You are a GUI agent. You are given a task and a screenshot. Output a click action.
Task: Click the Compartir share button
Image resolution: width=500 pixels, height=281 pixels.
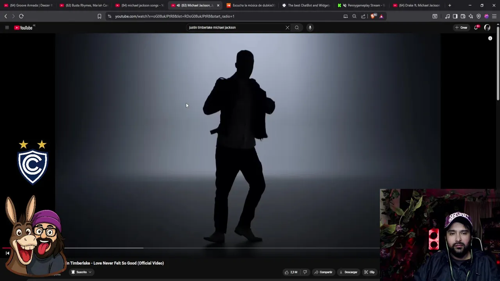(323, 272)
